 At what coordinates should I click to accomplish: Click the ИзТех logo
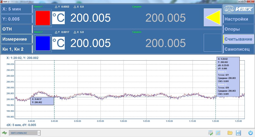[239, 9]
